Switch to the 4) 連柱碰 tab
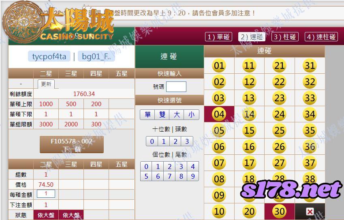Image resolution: width=344 pixels, height=220 pixels. pos(321,37)
